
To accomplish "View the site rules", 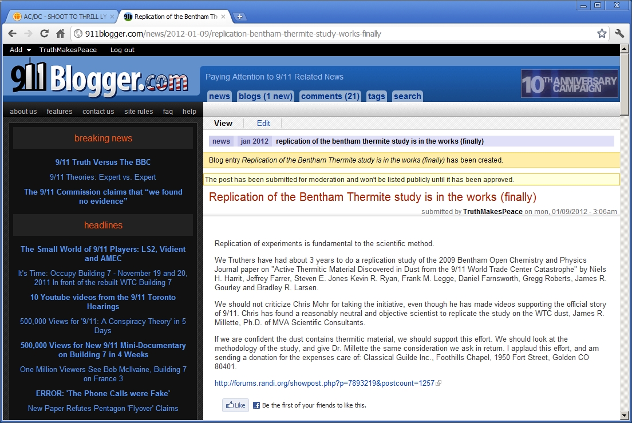I will pos(139,112).
